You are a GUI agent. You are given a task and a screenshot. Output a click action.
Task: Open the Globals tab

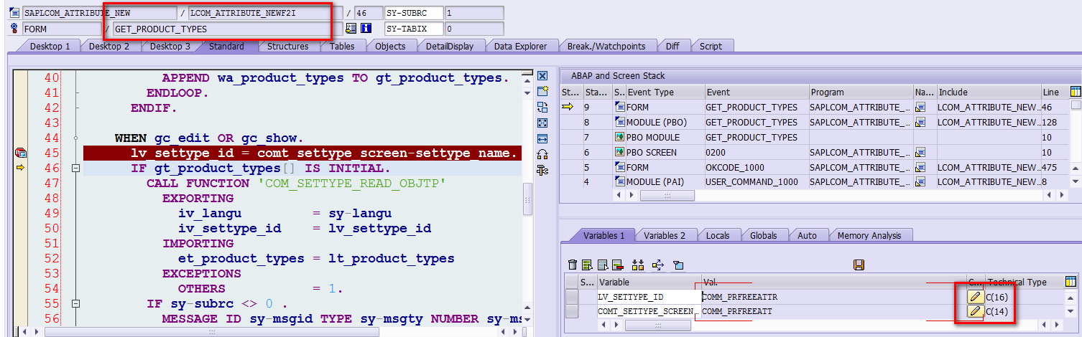pos(763,235)
